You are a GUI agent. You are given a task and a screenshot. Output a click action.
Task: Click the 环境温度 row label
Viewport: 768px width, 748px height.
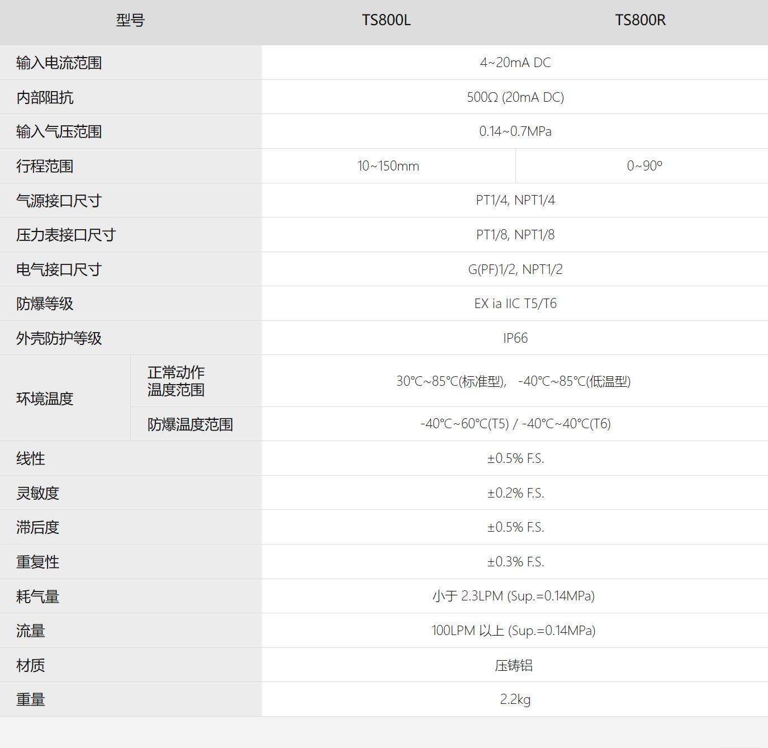click(45, 399)
